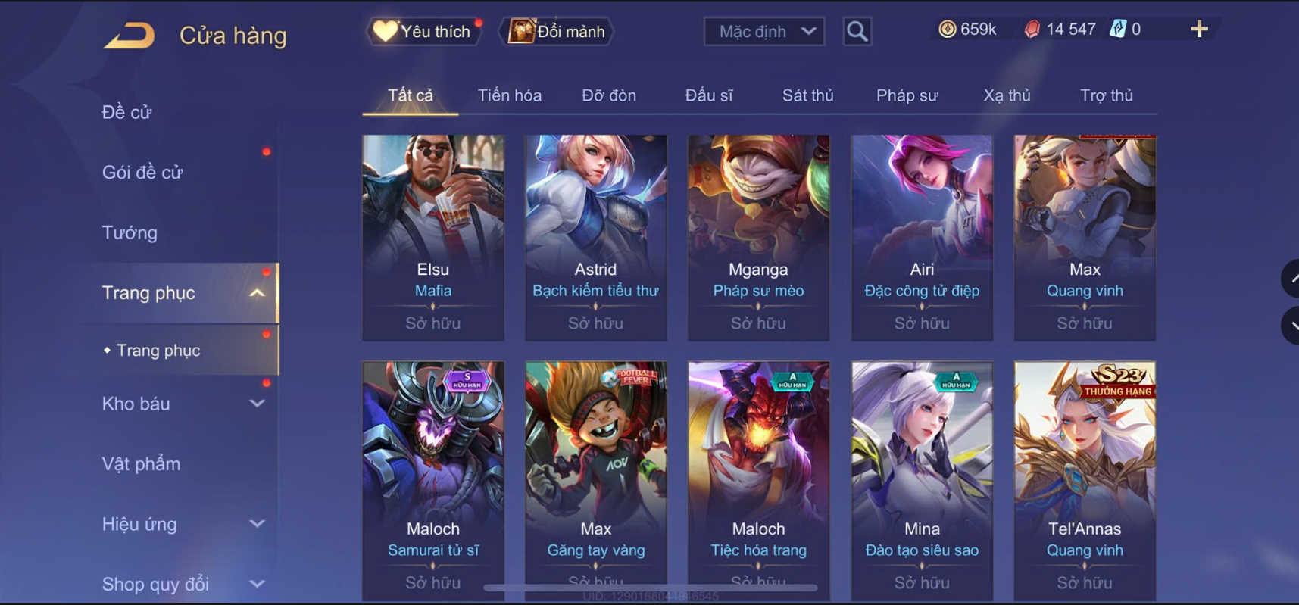Open the Mặc định sort dropdown
Viewport: 1299px width, 605px height.
pos(764,32)
